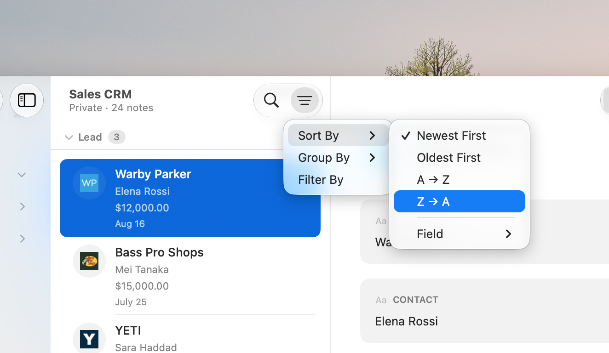Click the sort and filter options icon
This screenshot has width=609, height=353.
click(304, 100)
